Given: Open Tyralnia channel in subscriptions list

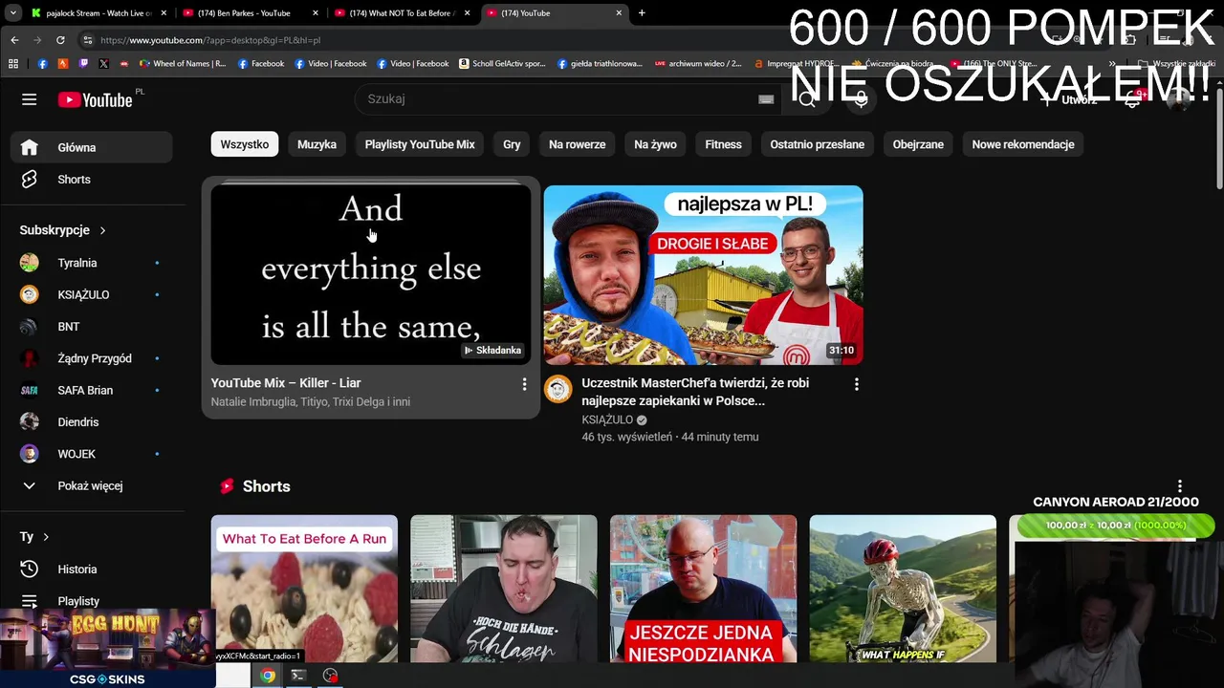Looking at the screenshot, I should point(92,263).
